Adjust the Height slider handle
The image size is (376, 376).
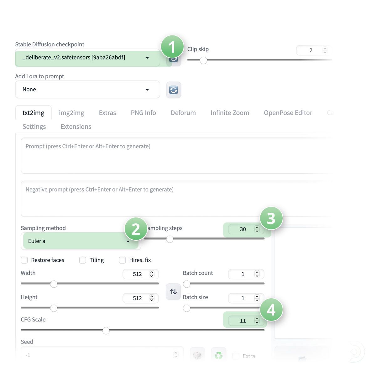tap(54, 308)
